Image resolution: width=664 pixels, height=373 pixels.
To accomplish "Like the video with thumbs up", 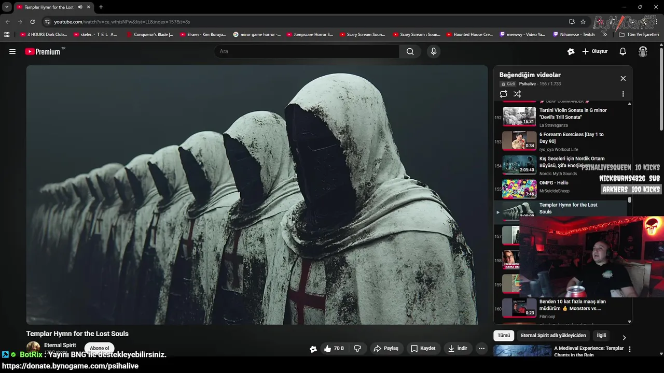I will (334, 349).
